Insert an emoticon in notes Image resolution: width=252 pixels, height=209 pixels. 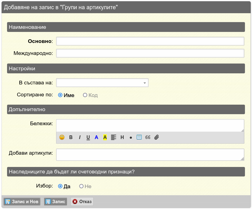[x=62, y=137]
